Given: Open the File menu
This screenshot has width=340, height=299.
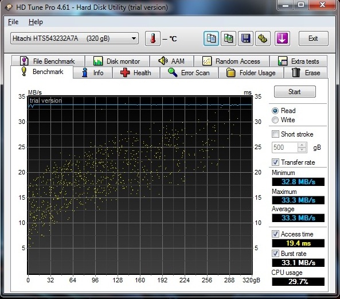Looking at the screenshot, I should (13, 22).
